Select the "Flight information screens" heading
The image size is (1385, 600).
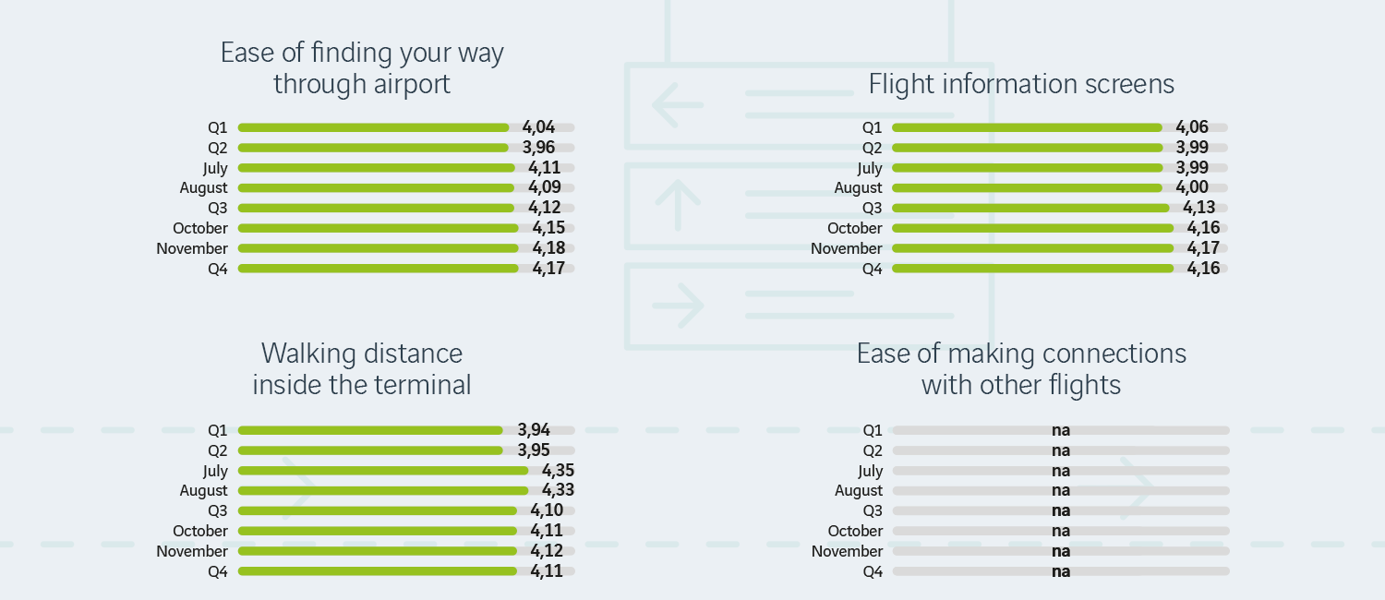(x=1021, y=84)
